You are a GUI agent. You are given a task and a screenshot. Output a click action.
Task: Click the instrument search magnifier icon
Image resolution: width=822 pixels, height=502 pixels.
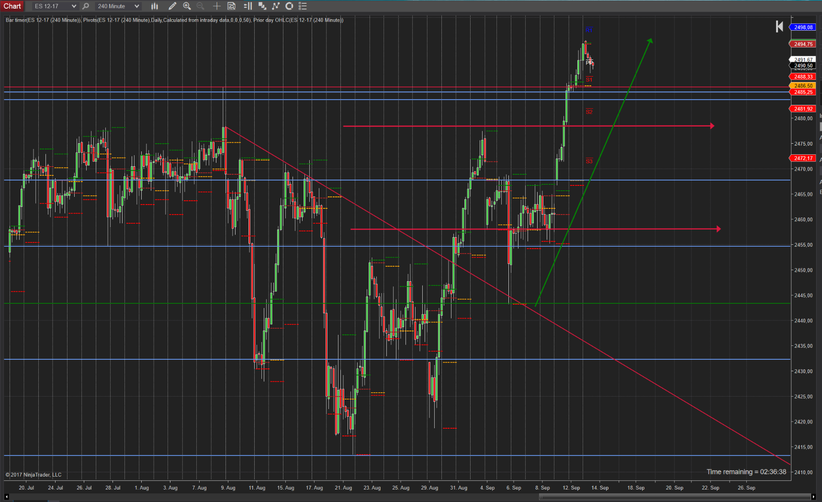coord(86,6)
